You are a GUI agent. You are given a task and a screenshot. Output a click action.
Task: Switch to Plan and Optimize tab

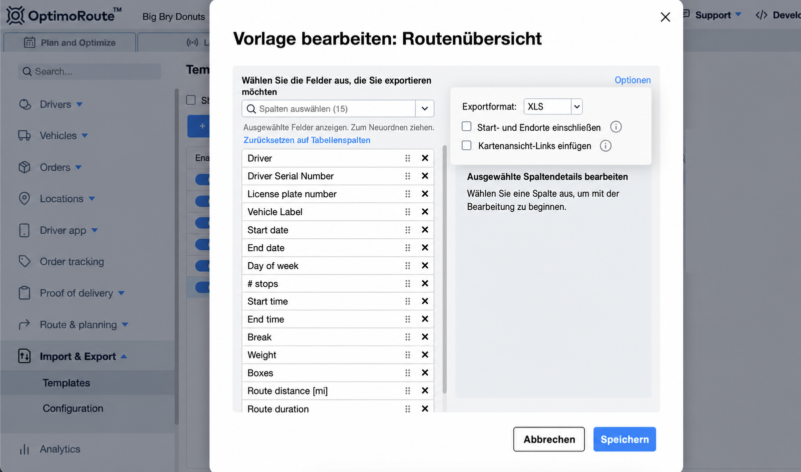[x=70, y=42]
